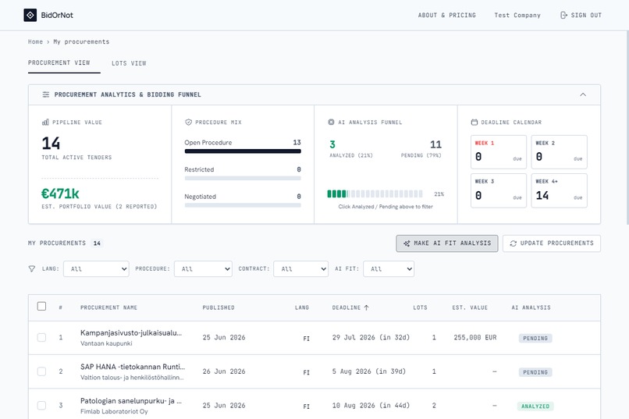
Task: Check the box for SAP HANA row
Action: click(41, 371)
